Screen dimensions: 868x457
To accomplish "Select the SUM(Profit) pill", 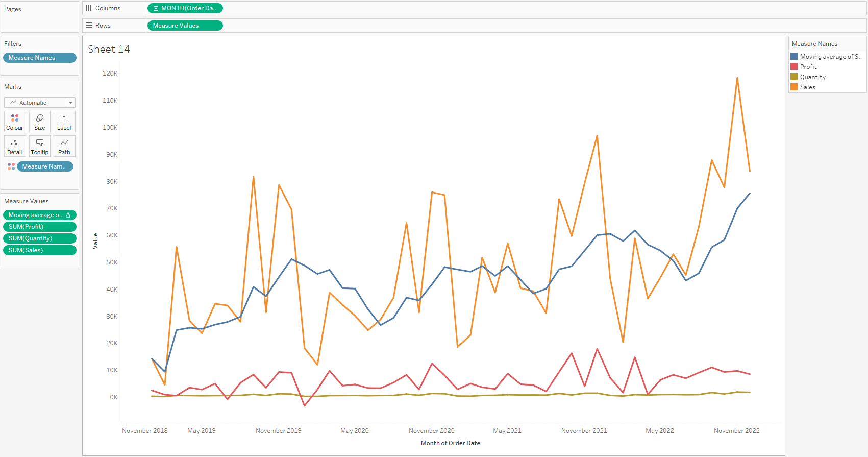I will click(x=40, y=227).
